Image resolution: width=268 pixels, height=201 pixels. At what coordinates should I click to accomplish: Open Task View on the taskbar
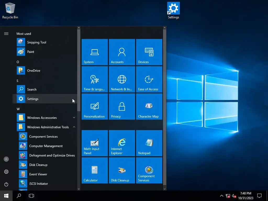tap(31, 196)
